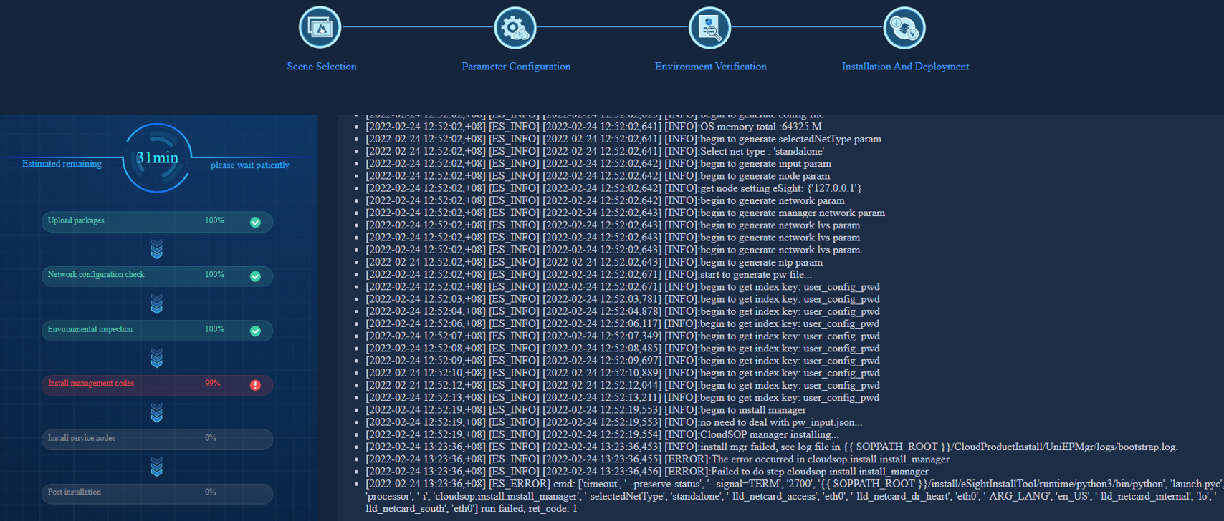
Task: Click the Scene Selection step icon
Action: pos(320,27)
